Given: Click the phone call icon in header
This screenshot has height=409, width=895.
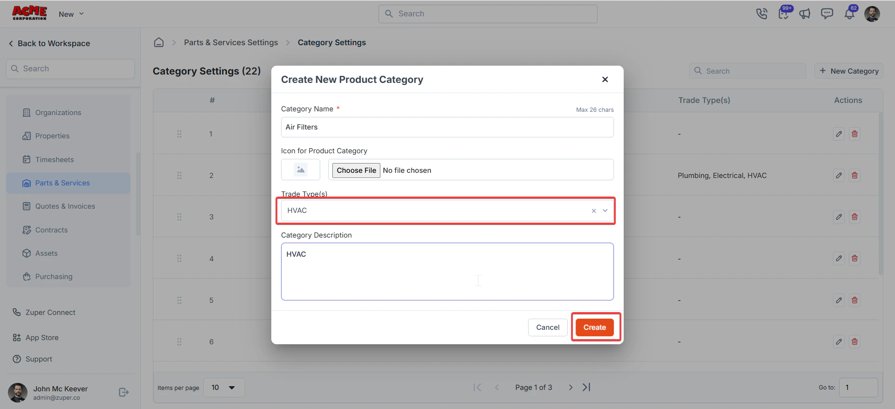Looking at the screenshot, I should point(761,14).
